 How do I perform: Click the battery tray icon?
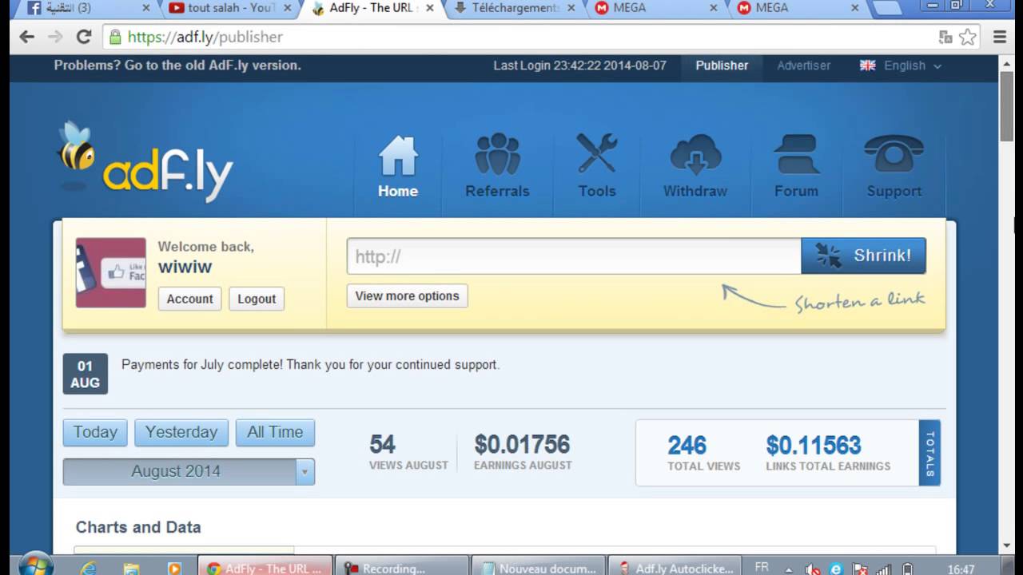[908, 569]
